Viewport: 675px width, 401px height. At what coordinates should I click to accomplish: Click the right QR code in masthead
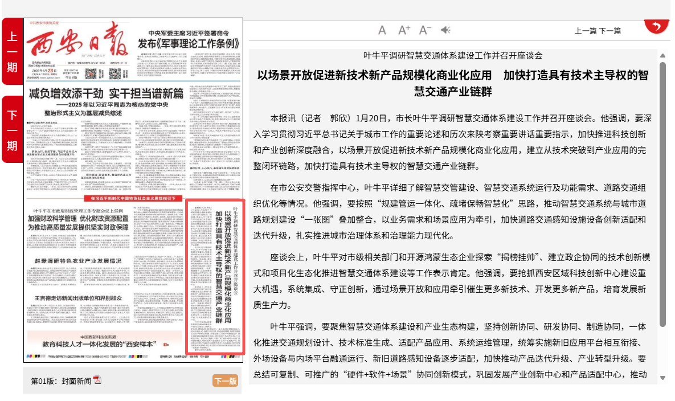pos(115,73)
